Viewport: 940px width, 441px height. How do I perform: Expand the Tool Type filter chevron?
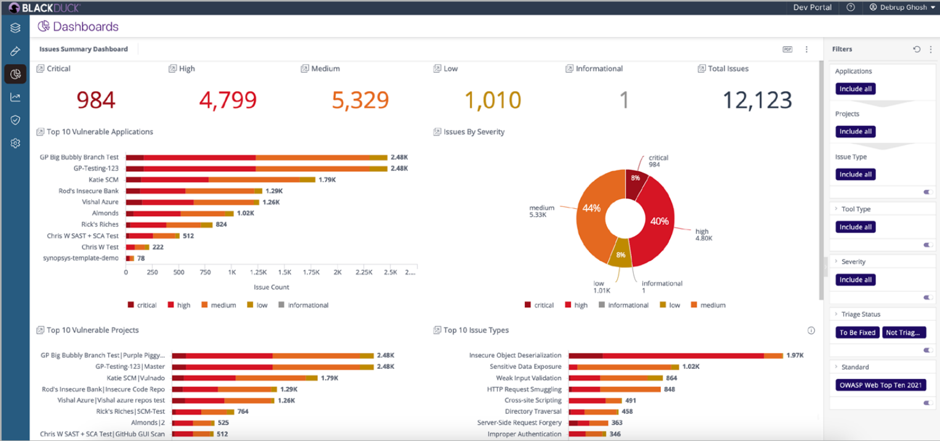point(835,209)
